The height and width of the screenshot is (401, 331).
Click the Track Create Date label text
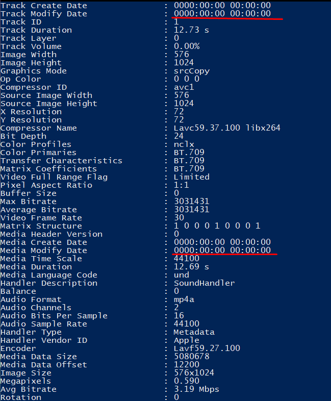tap(44, 6)
